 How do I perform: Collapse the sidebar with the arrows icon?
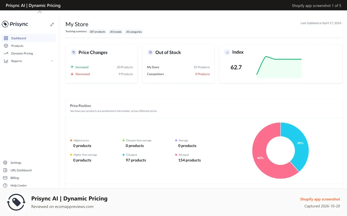[52, 24]
